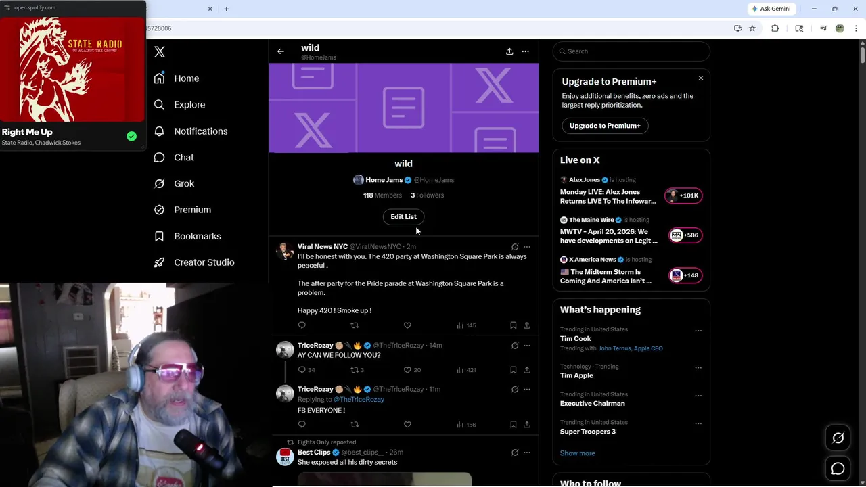Reply to 'AY CAN WE FOLLOW YOU?' post
This screenshot has height=487, width=866.
pyautogui.click(x=302, y=370)
